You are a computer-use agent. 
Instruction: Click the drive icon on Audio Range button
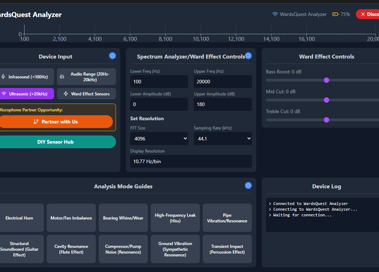[62, 77]
